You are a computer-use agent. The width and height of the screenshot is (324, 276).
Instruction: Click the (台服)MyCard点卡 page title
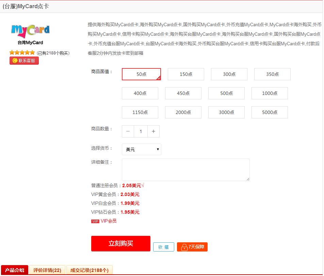[x=26, y=6]
